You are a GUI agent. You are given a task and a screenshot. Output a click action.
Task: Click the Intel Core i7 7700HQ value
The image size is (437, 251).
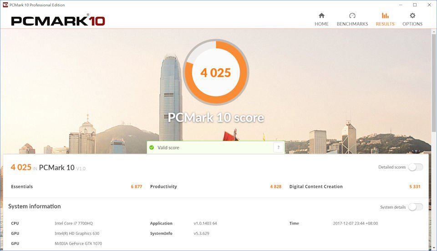74,223
